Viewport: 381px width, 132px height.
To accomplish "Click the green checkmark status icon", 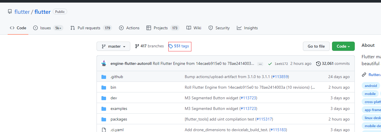I will coord(270,64).
